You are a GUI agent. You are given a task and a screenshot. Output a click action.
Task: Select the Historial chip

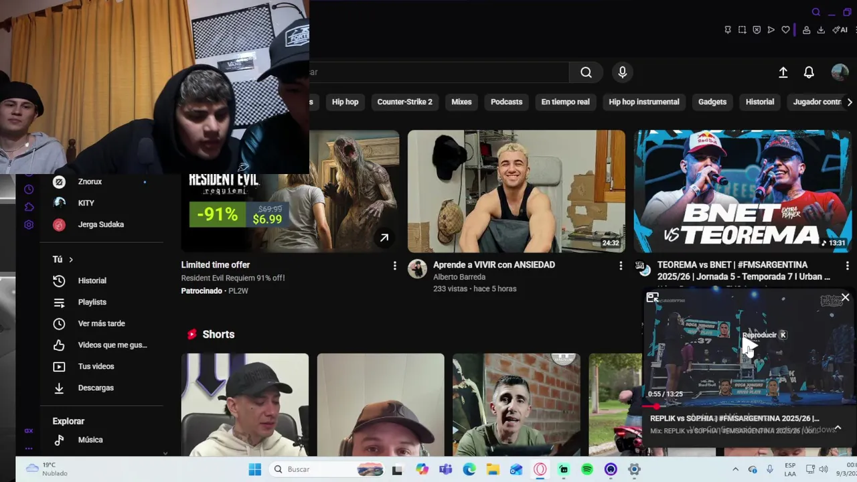[760, 102]
